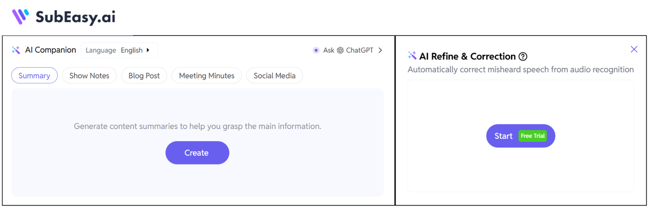Close the AI Refine & Correction panel
649x208 pixels.
(634, 49)
